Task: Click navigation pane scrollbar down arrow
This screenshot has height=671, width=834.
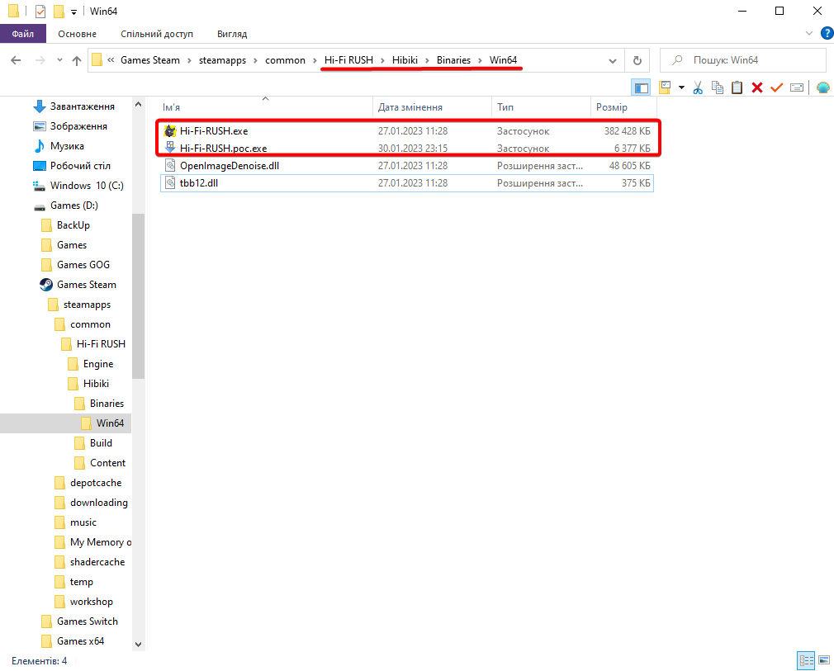Action: tap(138, 645)
